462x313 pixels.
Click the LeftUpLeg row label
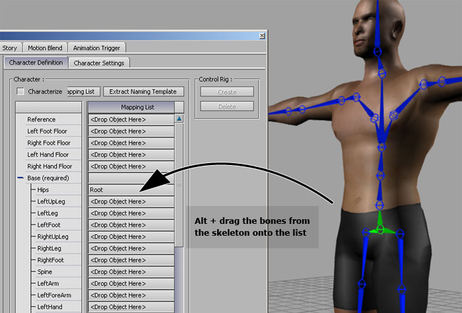pos(51,201)
